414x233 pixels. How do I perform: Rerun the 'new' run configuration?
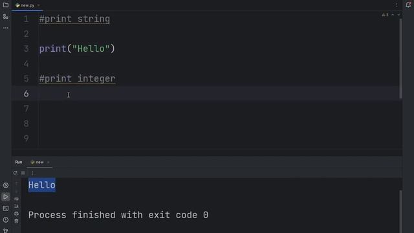(x=16, y=173)
